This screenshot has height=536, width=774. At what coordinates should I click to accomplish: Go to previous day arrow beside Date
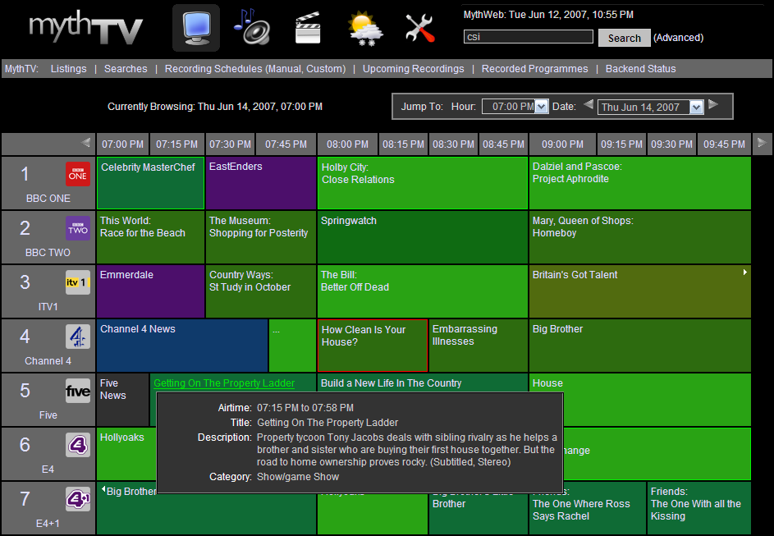coord(589,104)
